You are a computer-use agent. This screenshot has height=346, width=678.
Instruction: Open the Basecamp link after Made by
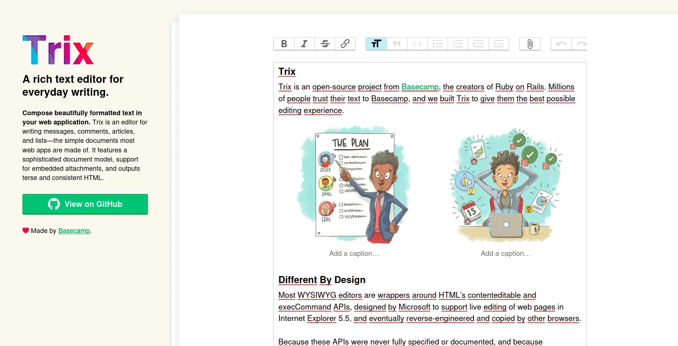(74, 231)
